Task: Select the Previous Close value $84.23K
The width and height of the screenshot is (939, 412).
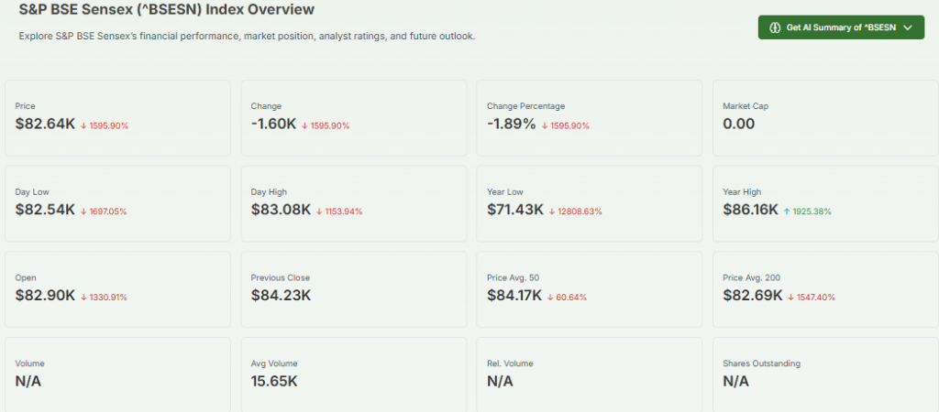Action: click(281, 295)
